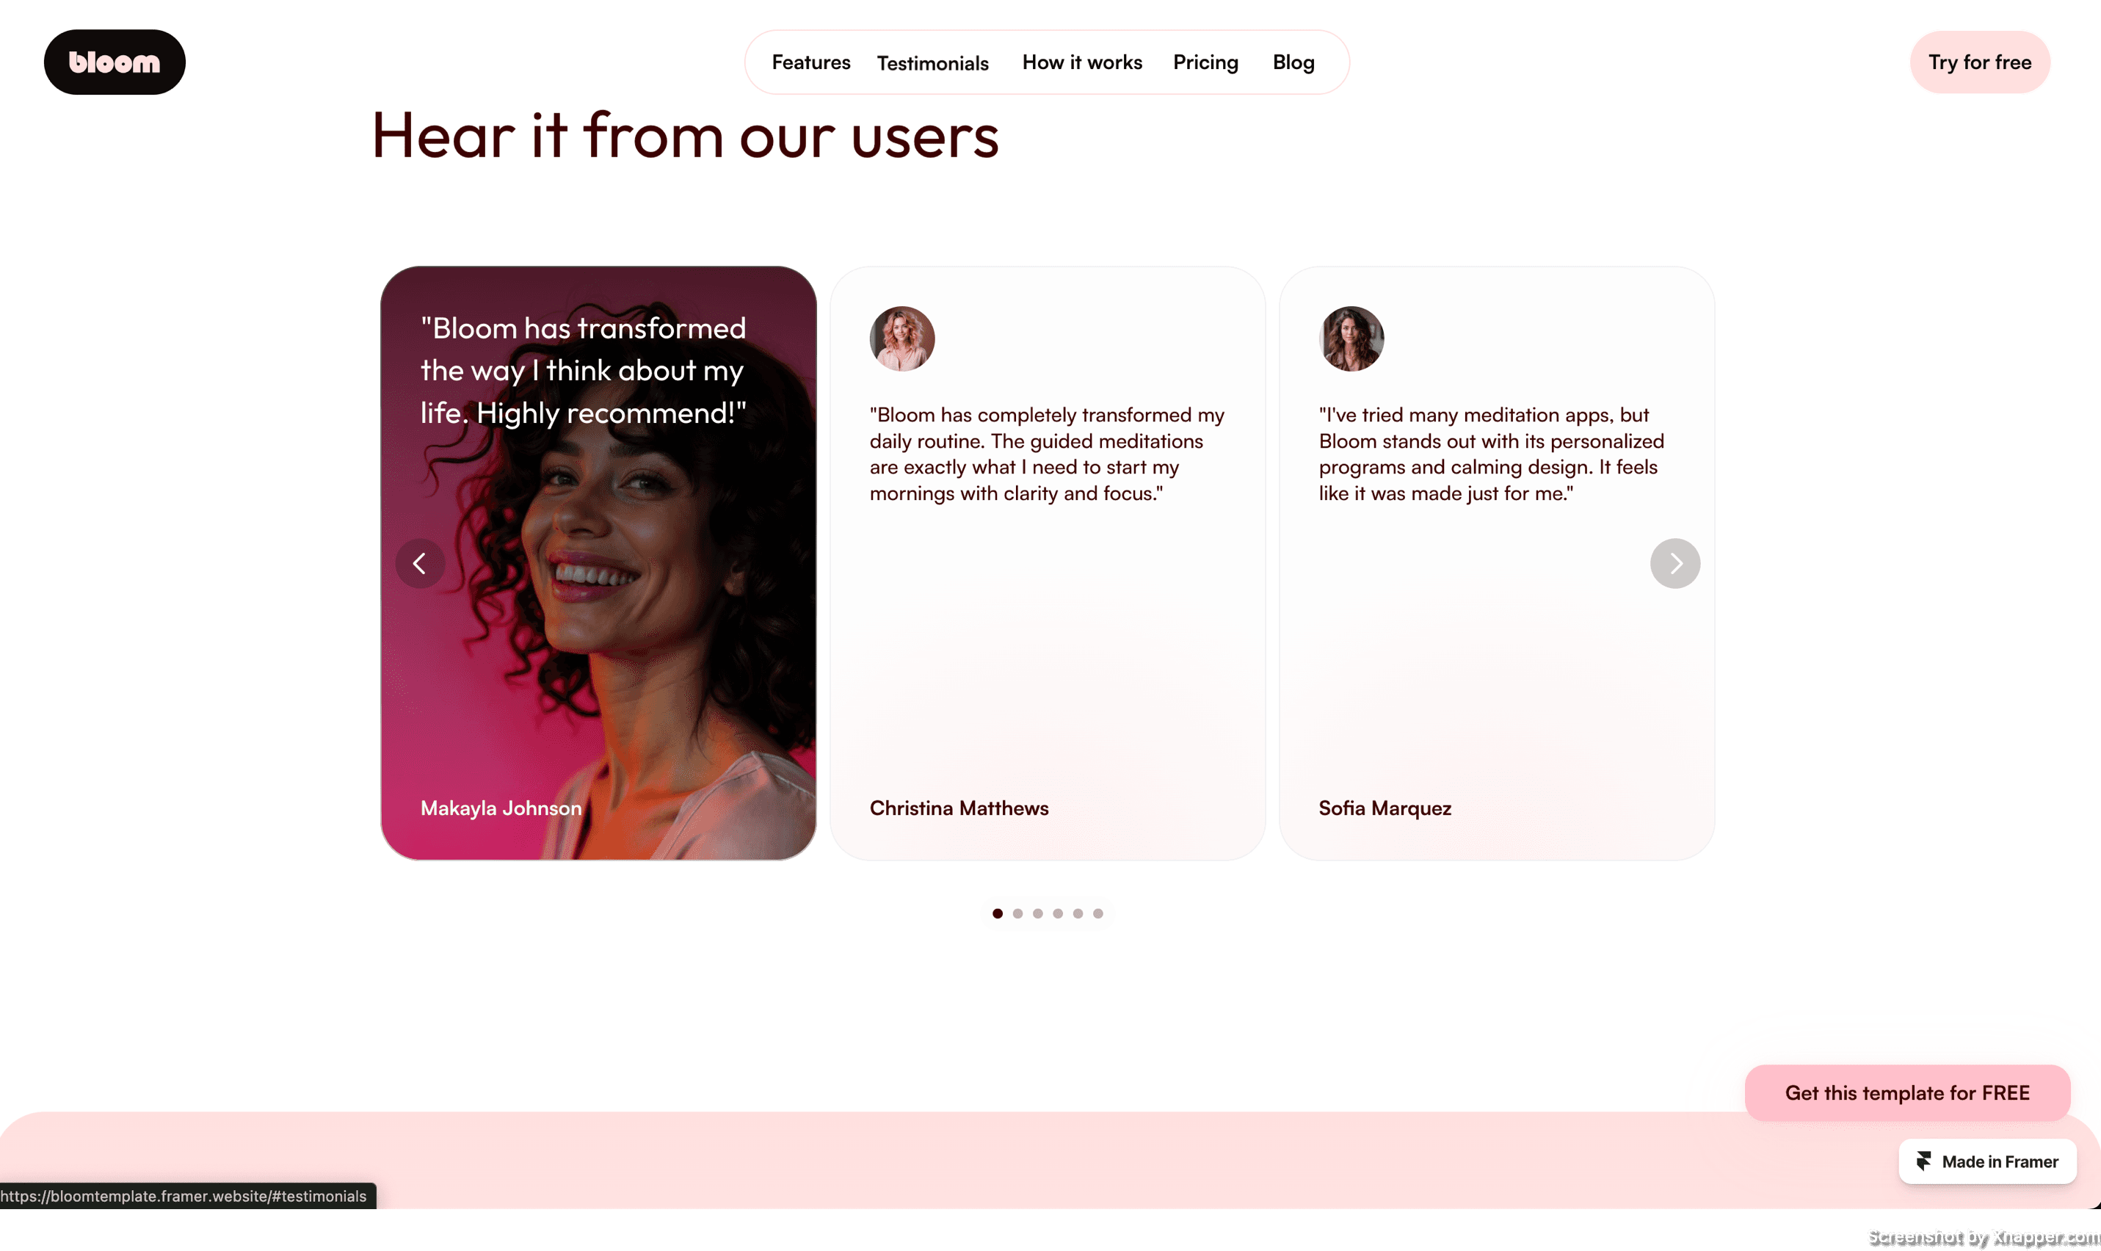Advance carousel with the right arrow

pyautogui.click(x=1674, y=563)
